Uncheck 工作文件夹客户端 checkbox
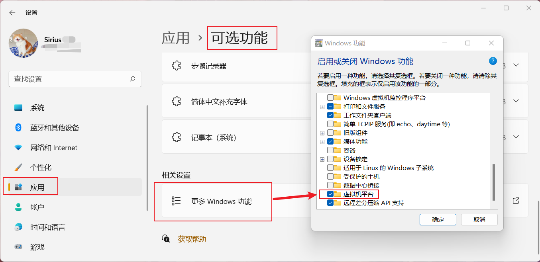 point(330,115)
